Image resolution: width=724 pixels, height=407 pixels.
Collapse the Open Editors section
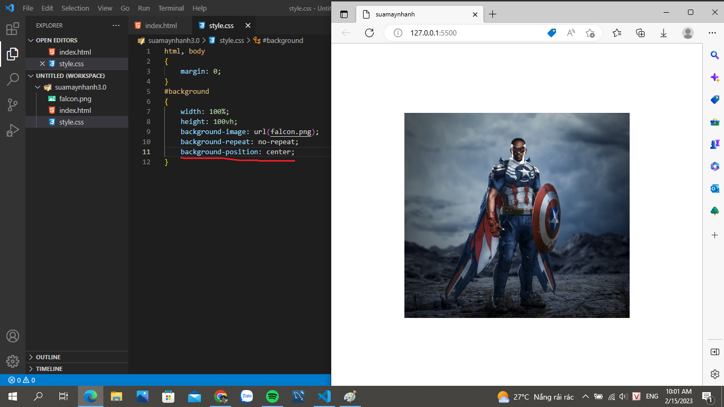click(x=77, y=40)
